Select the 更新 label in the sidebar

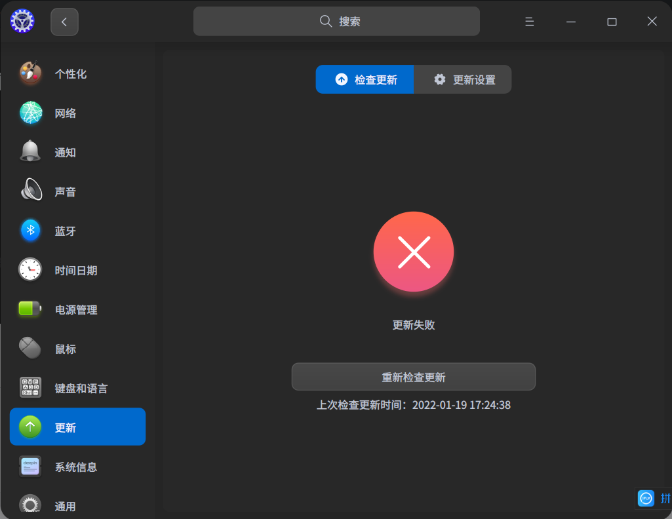[65, 428]
